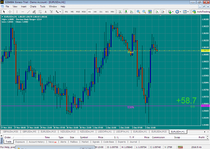Select the Fibonacci retracement tool

[40, 12]
